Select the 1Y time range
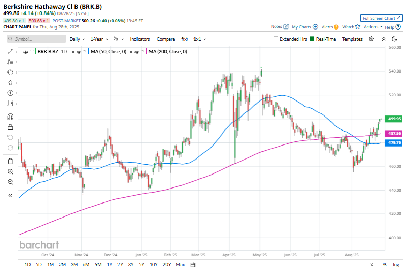The height and width of the screenshot is (275, 406). (110, 265)
